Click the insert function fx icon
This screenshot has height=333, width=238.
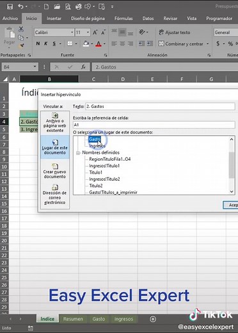83,67
